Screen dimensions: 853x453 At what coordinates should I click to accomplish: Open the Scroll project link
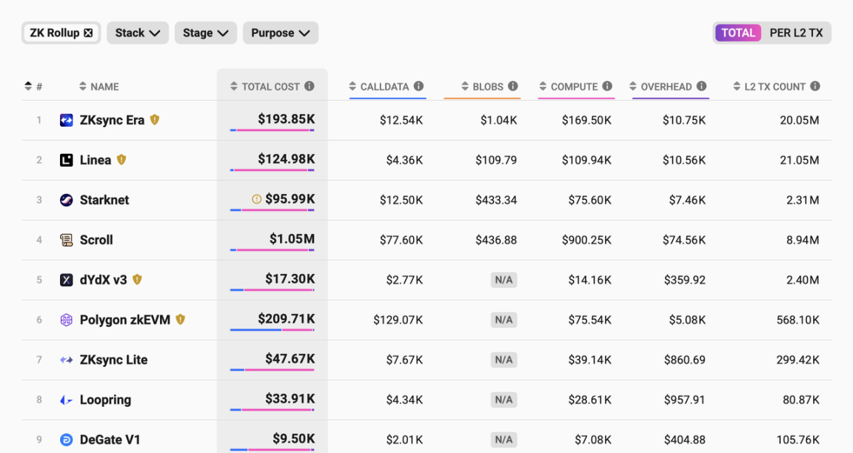coord(96,240)
